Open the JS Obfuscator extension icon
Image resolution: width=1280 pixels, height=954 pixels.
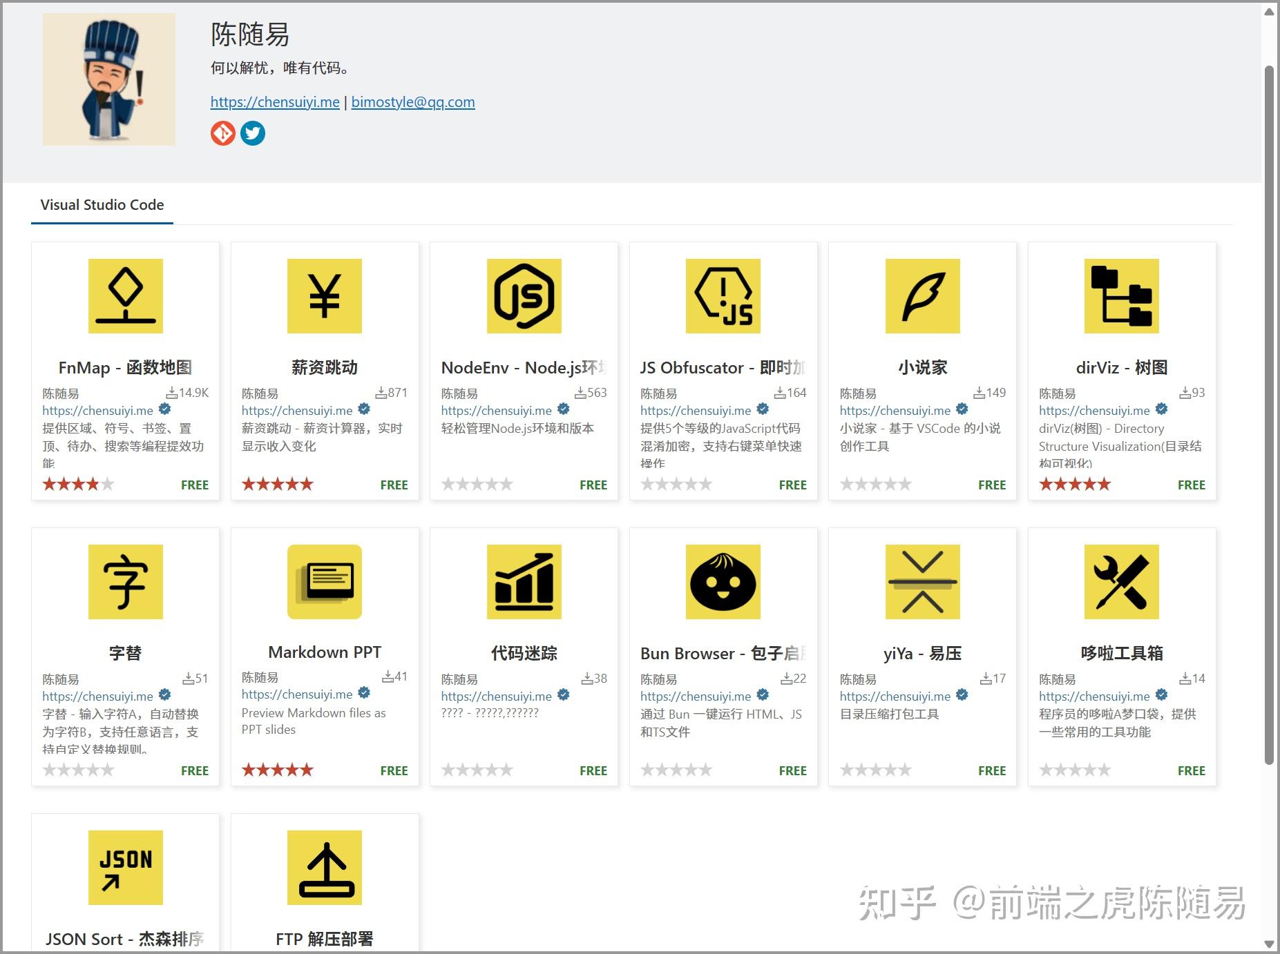click(x=722, y=295)
